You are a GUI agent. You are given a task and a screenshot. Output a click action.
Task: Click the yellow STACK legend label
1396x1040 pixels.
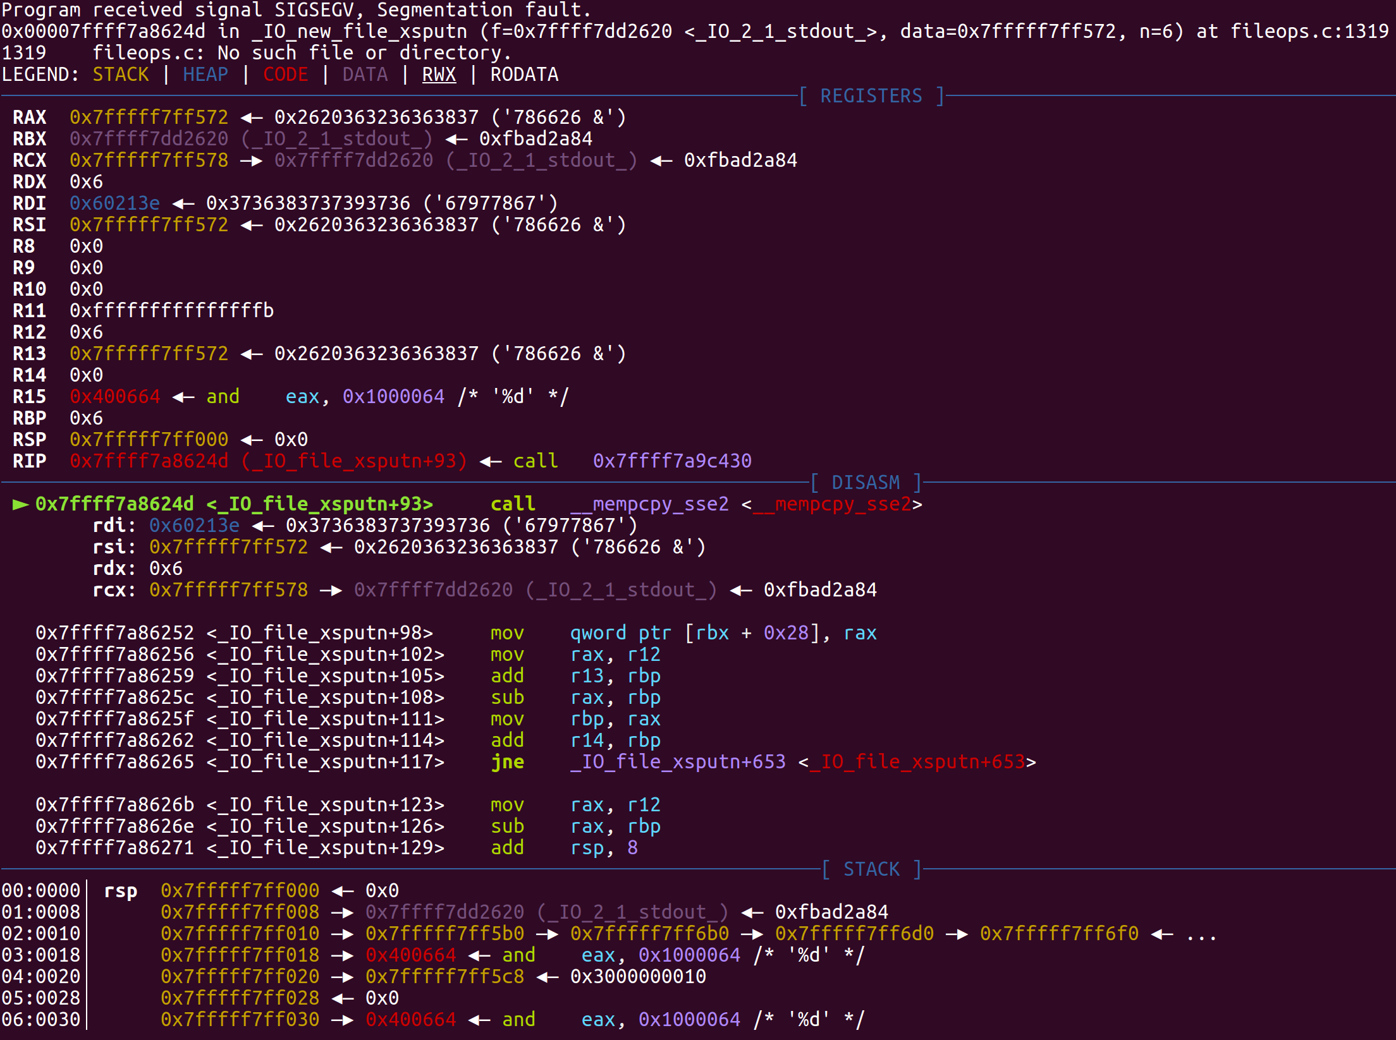(121, 75)
